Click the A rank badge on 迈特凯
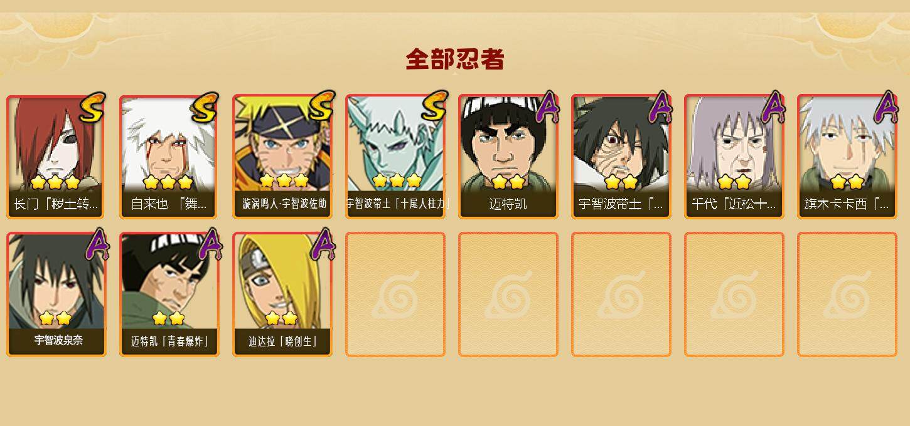This screenshot has width=910, height=426. point(547,108)
